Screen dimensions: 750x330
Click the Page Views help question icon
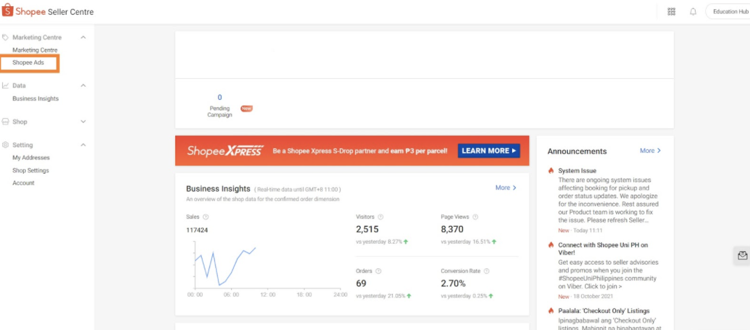pyautogui.click(x=475, y=217)
